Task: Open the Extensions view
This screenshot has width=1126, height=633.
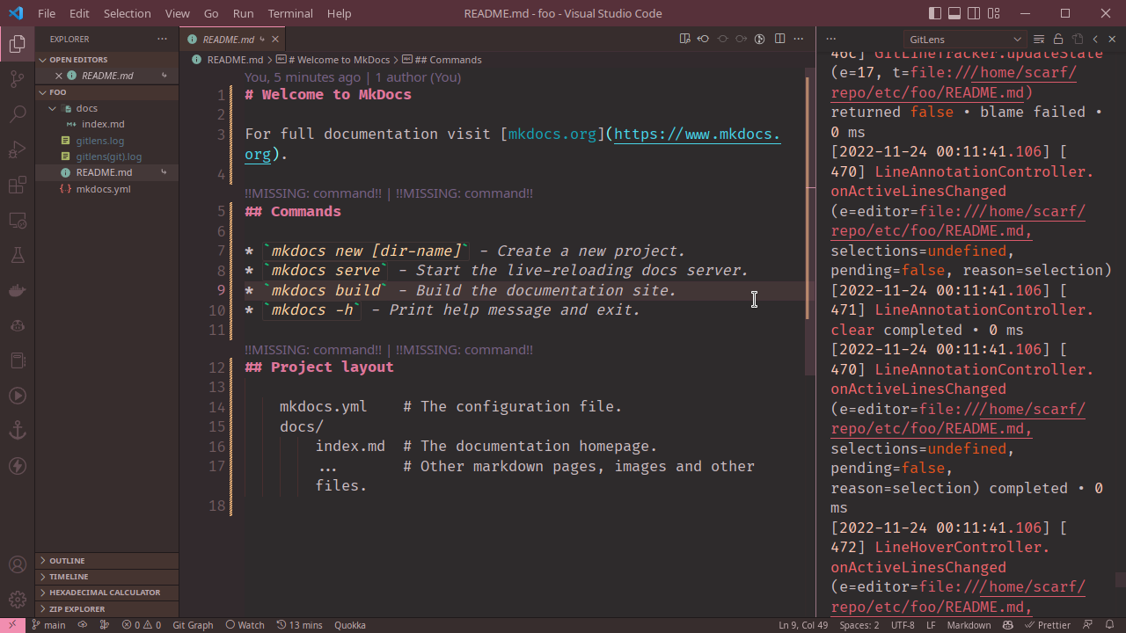Action: coord(17,185)
